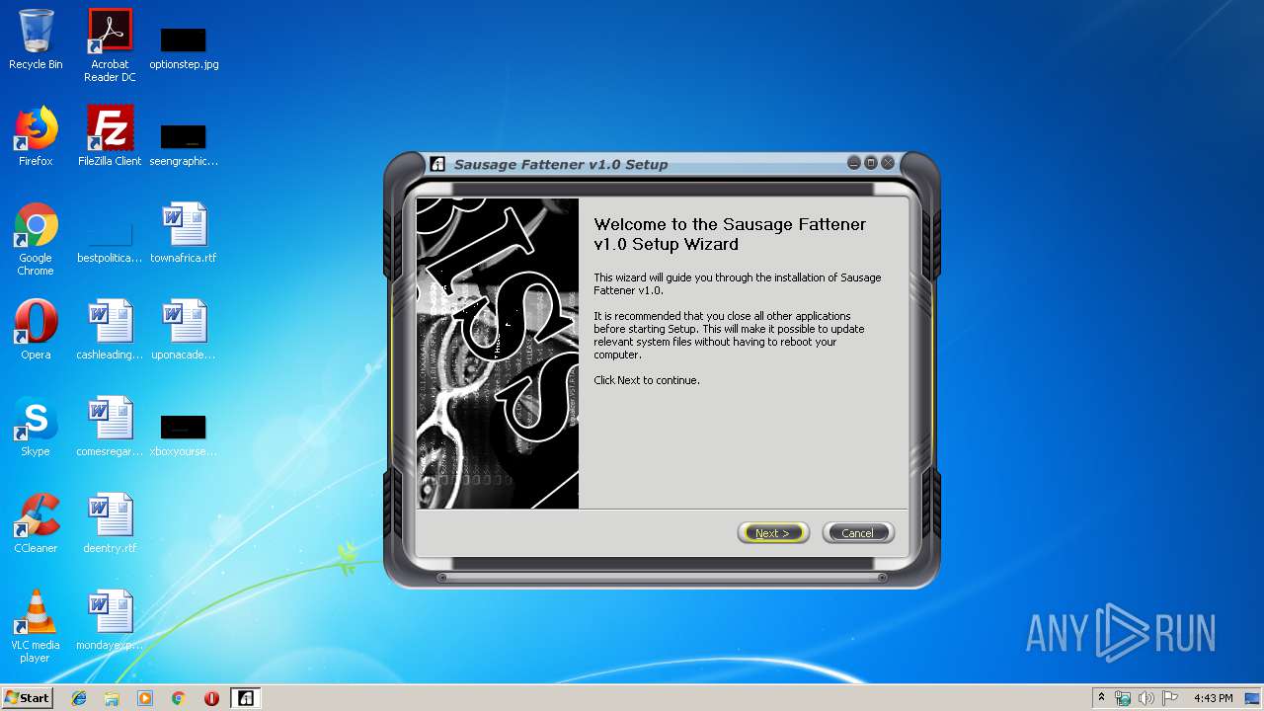The width and height of the screenshot is (1264, 711).
Task: Open the Recycle Bin icon
Action: (36, 40)
